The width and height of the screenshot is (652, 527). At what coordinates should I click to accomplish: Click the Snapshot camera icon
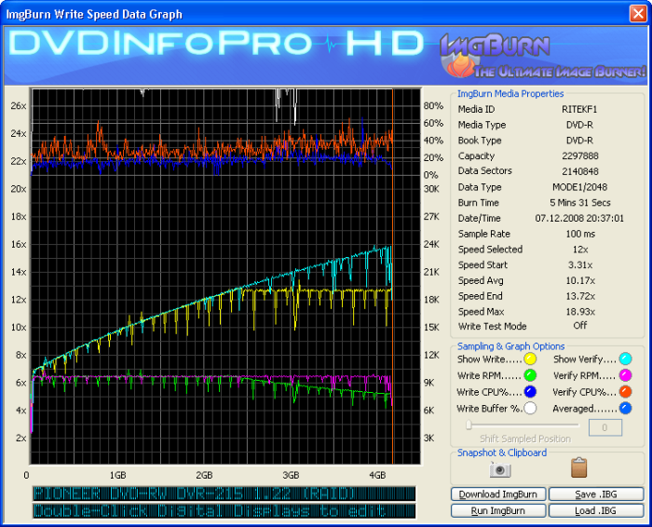(x=500, y=469)
